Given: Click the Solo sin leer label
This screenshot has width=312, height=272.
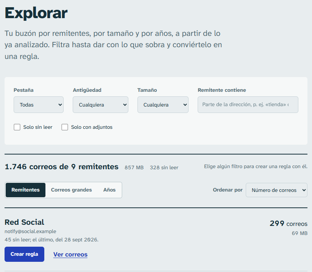Looking at the screenshot, I should (38, 127).
